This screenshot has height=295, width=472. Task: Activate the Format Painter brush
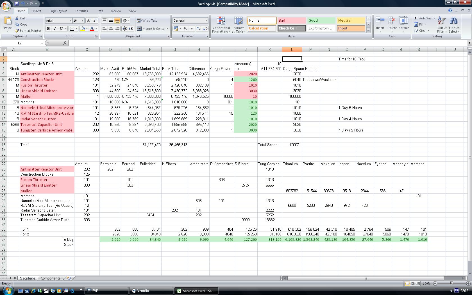28,31
